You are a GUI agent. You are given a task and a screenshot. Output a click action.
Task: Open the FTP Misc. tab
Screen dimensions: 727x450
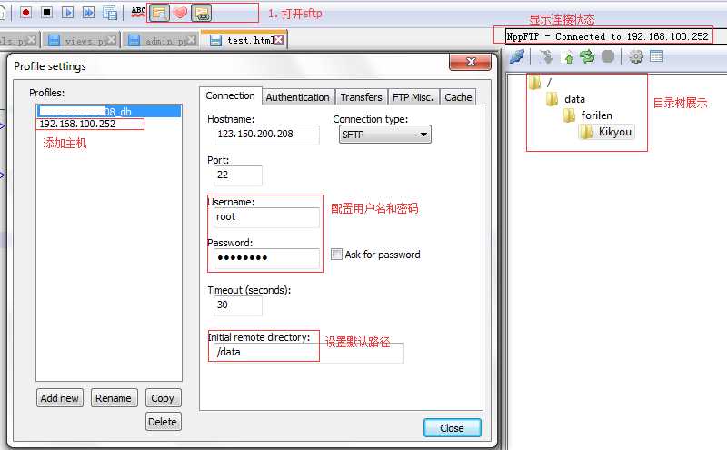pos(413,97)
